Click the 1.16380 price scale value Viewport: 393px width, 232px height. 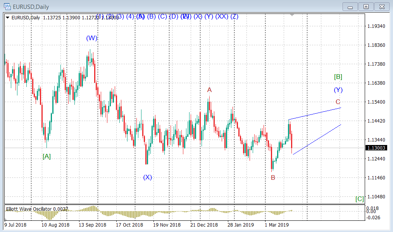click(376, 83)
